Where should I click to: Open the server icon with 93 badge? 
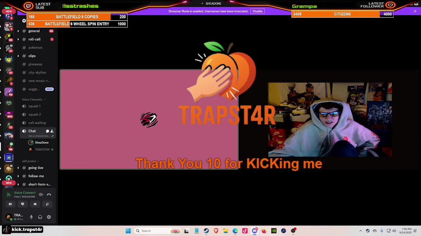(9, 92)
